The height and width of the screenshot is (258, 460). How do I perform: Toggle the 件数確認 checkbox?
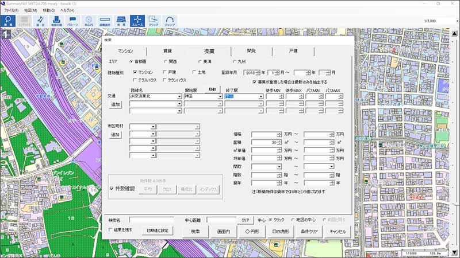point(112,189)
